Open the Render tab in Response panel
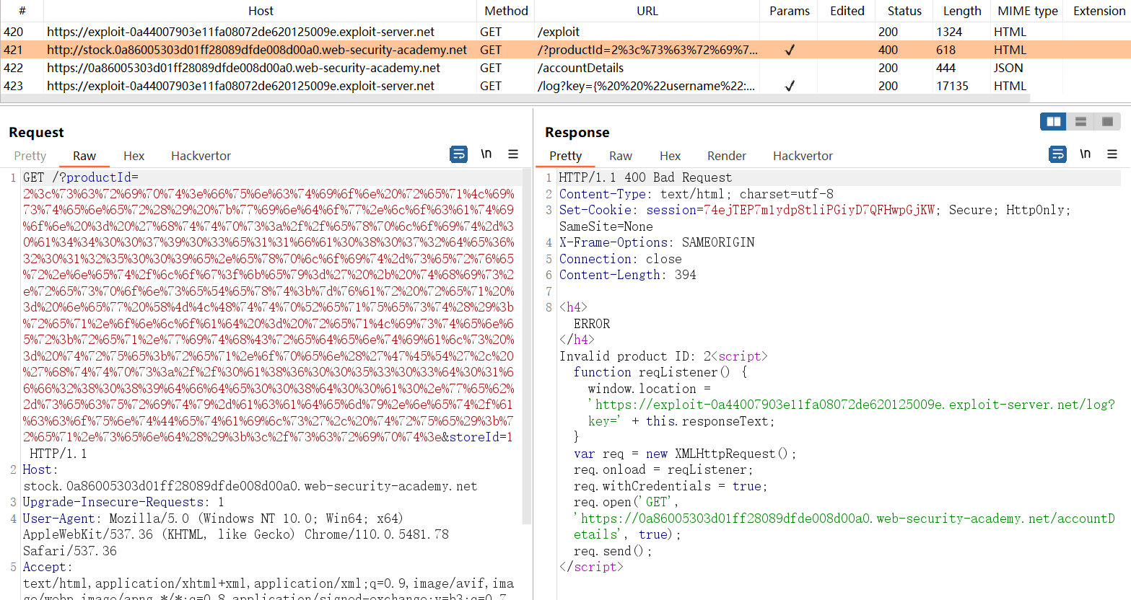 pos(726,156)
